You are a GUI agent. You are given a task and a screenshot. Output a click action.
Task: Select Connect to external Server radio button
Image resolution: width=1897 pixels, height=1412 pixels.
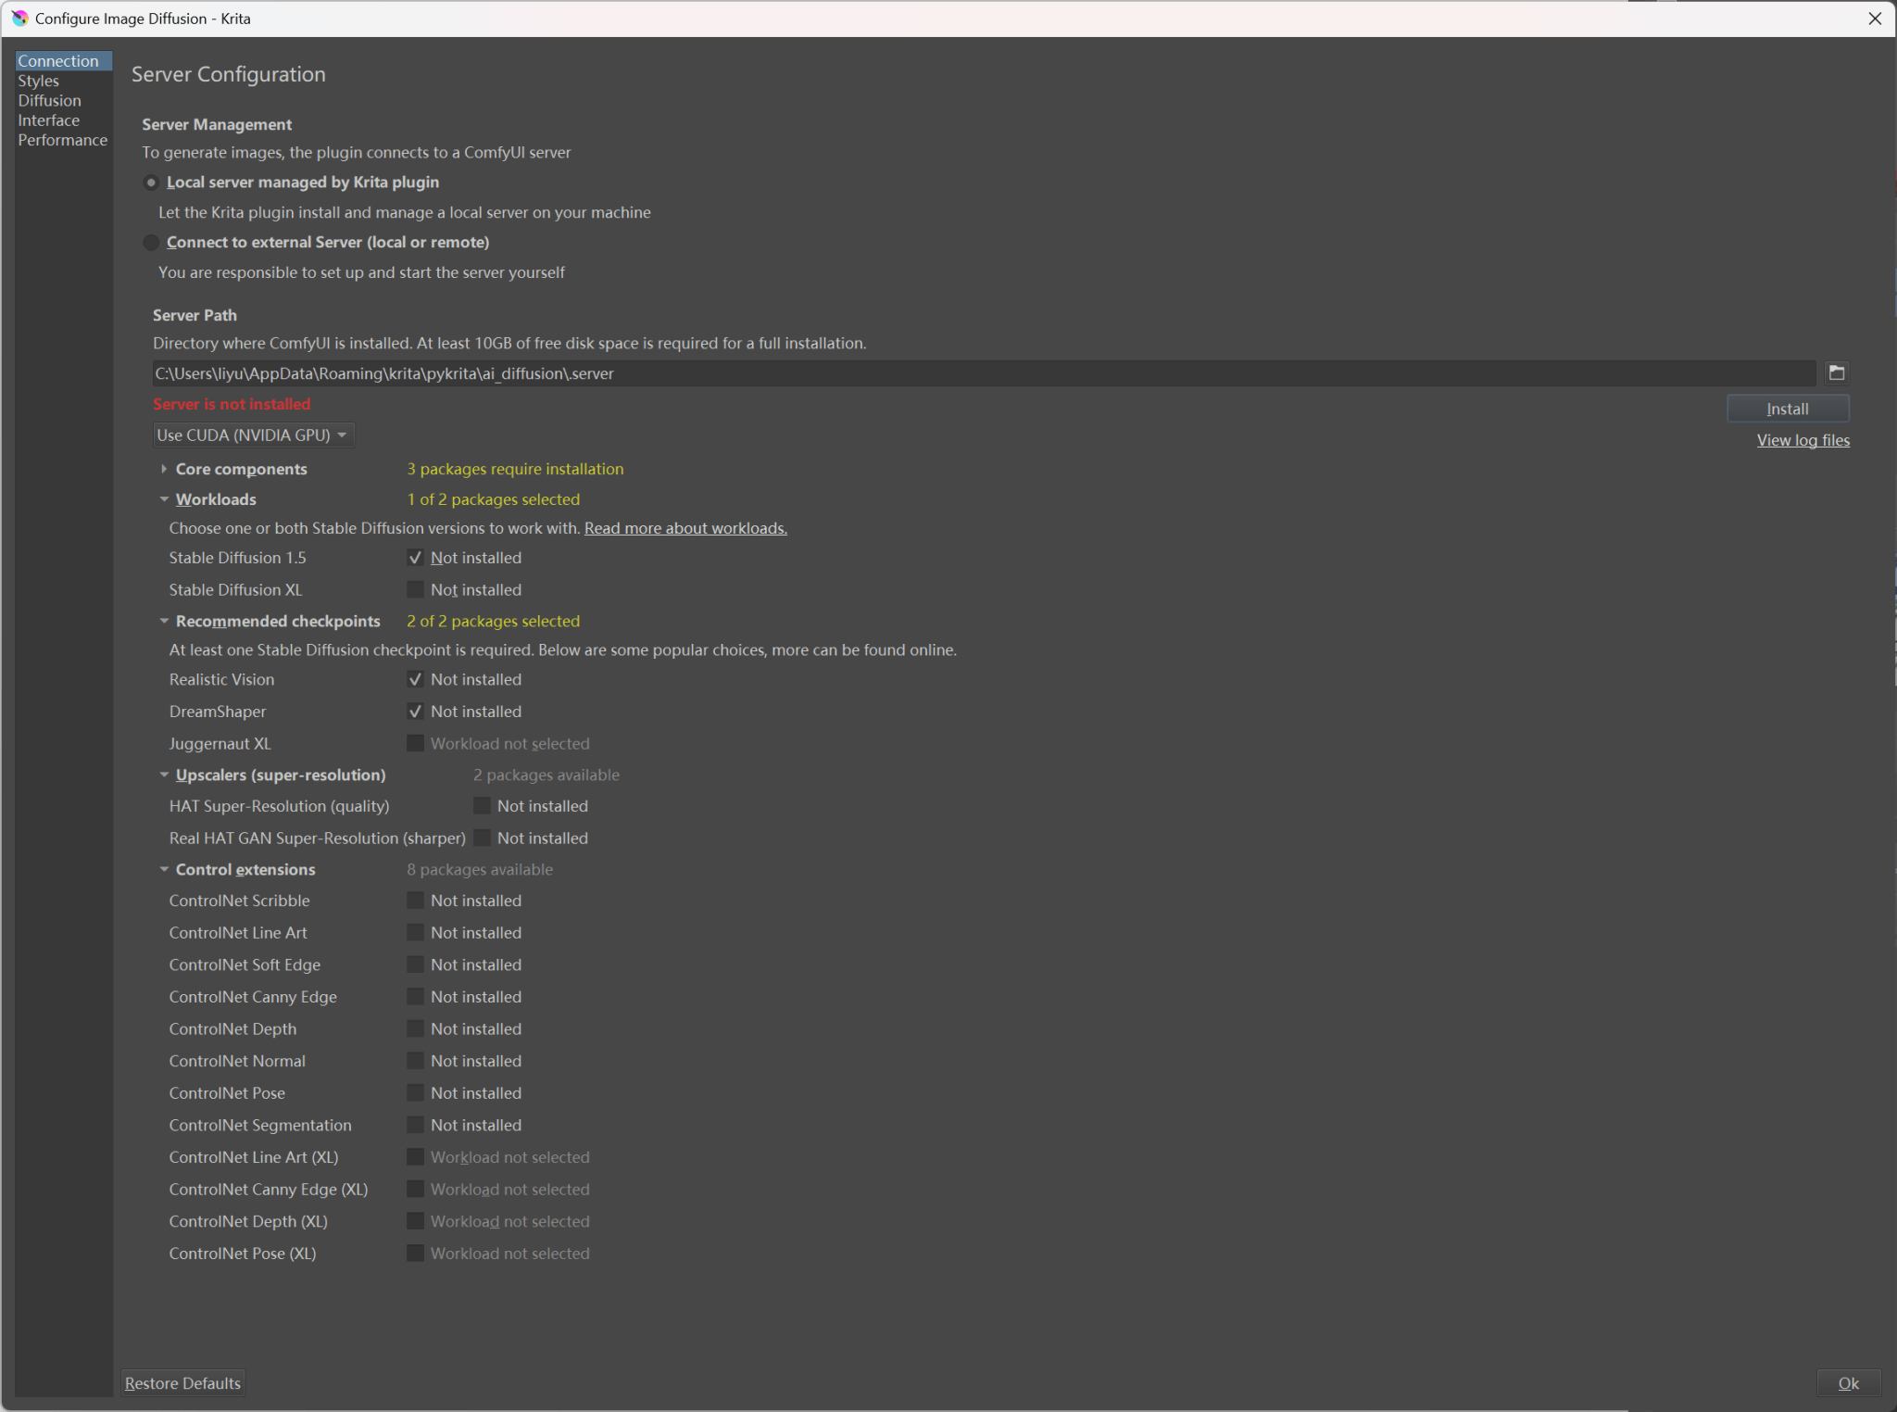151,243
